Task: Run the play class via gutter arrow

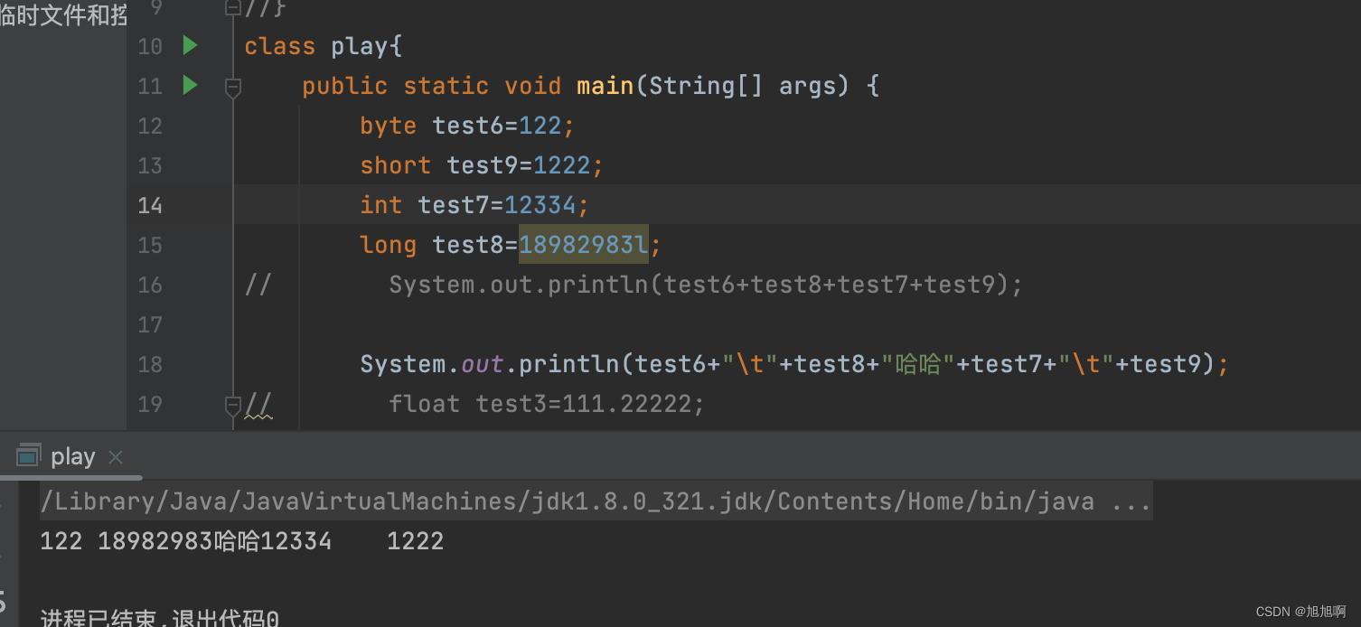Action: [190, 45]
